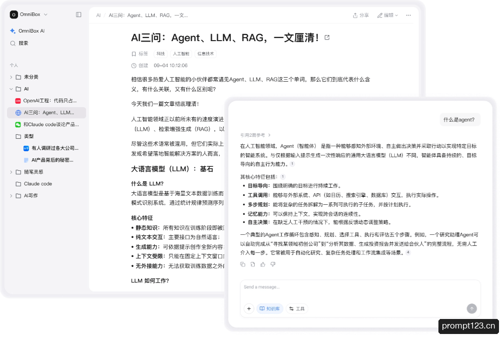Click the LLM 如何工作? subheading
The height and width of the screenshot is (338, 503).
pos(150,281)
